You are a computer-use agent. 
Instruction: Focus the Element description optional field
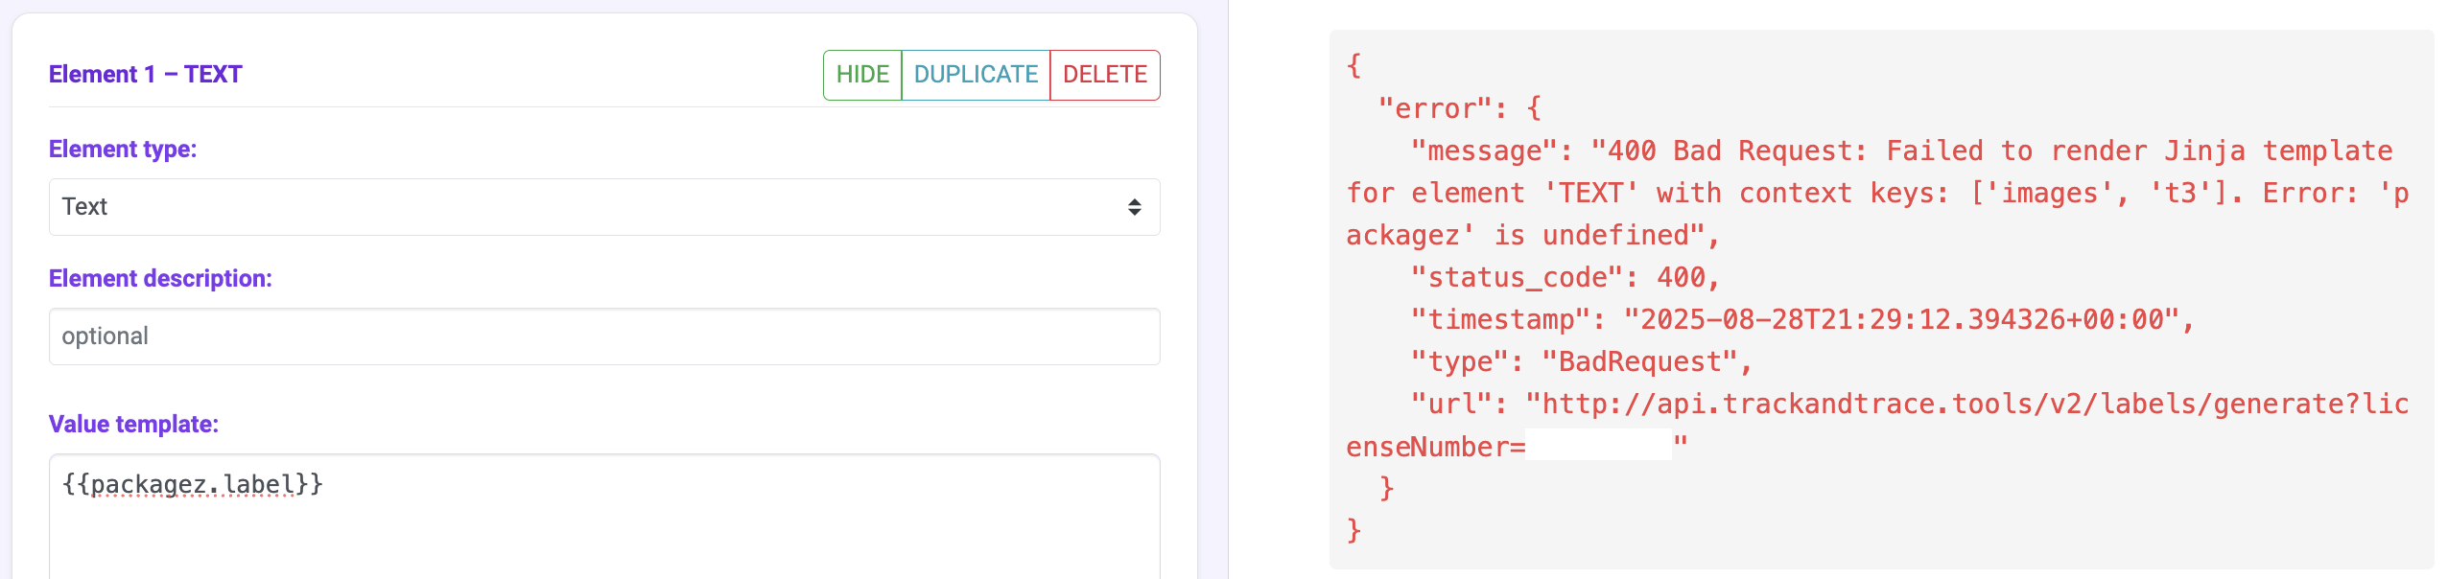(603, 336)
